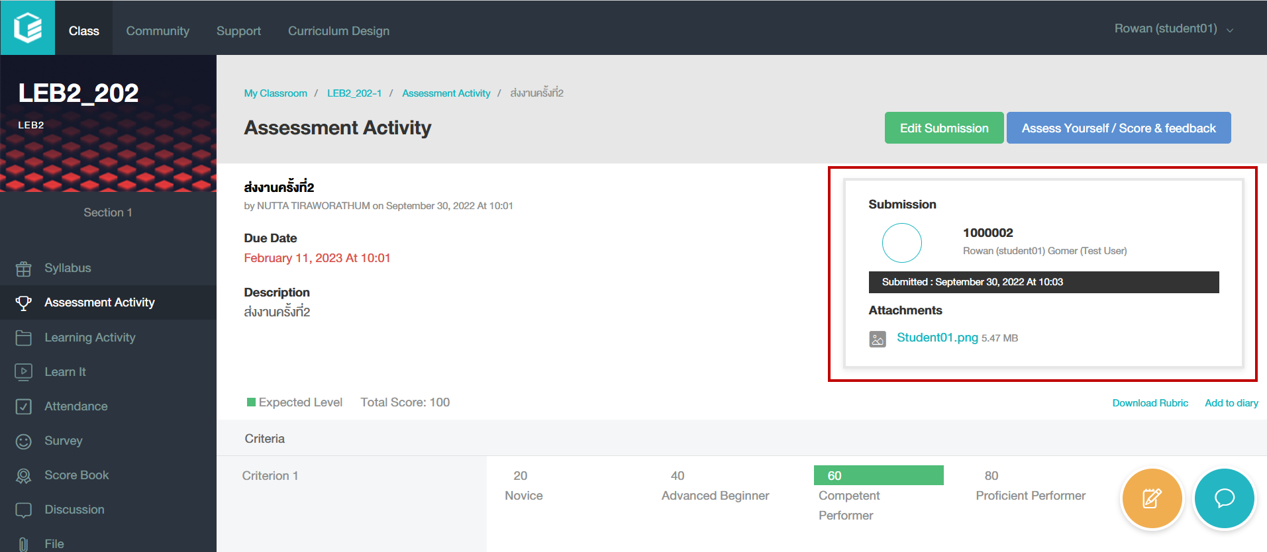Click the LEB2 logo icon
The image size is (1267, 552).
click(x=28, y=28)
